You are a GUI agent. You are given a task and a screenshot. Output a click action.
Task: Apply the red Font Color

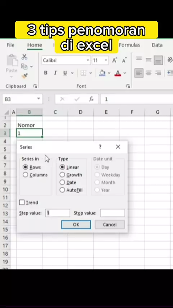[117, 73]
